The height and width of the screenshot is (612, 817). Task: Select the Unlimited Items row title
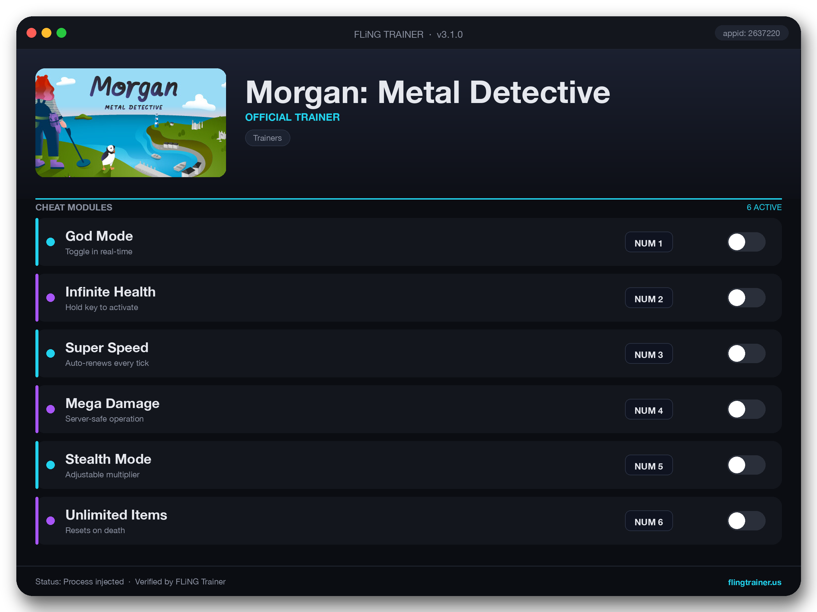pyautogui.click(x=116, y=515)
